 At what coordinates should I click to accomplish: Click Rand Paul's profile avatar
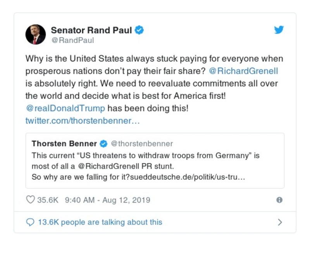(36, 34)
